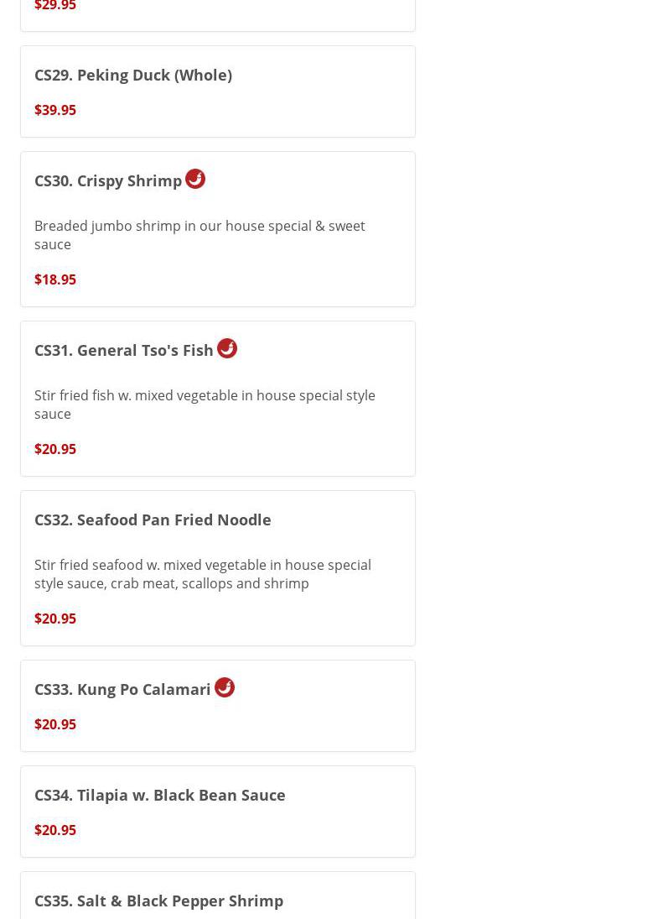The height and width of the screenshot is (919, 658).
Task: Click the stir fried seafood description text
Action: 203,574
